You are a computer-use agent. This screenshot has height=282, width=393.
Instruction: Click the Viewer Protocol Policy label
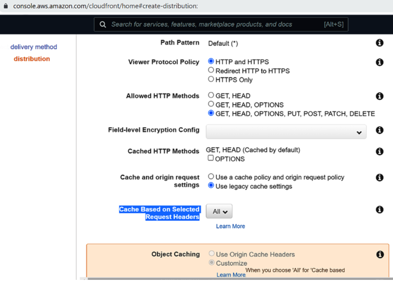[x=164, y=62]
